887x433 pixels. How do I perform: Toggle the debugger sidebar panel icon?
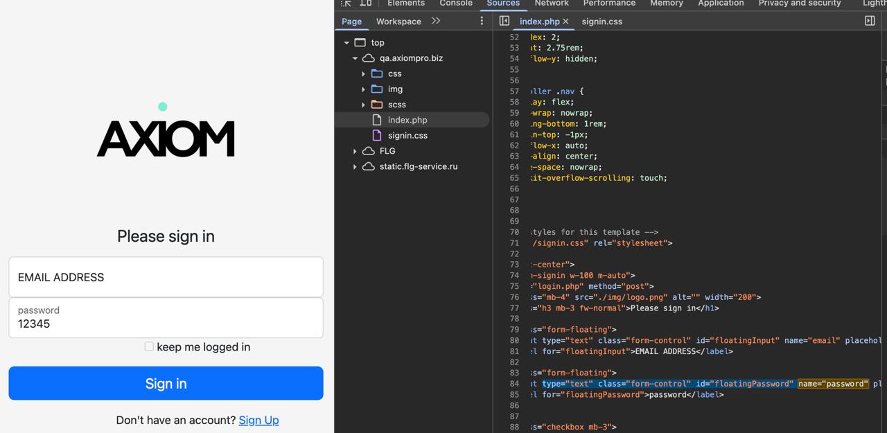[x=870, y=21]
